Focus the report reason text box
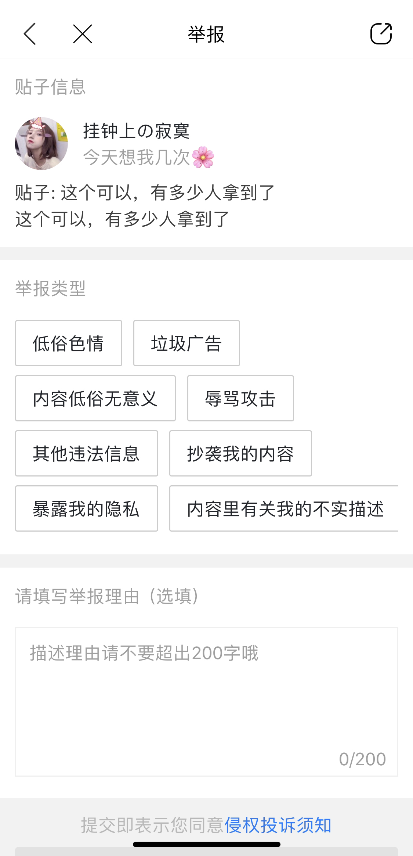The image size is (413, 856). (206, 702)
